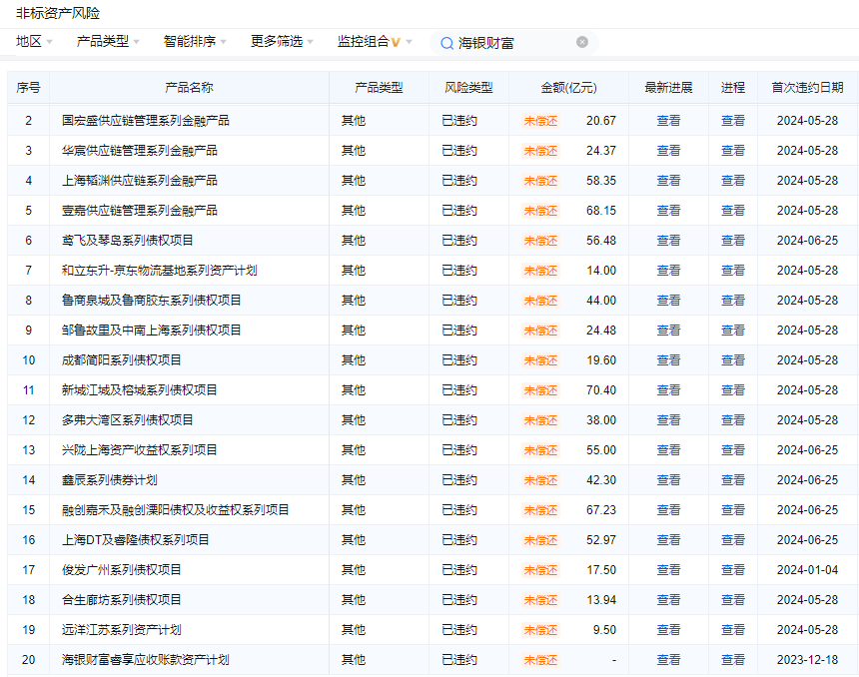Expand the 智能排序 dropdown
This screenshot has height=677, width=859.
tap(195, 42)
